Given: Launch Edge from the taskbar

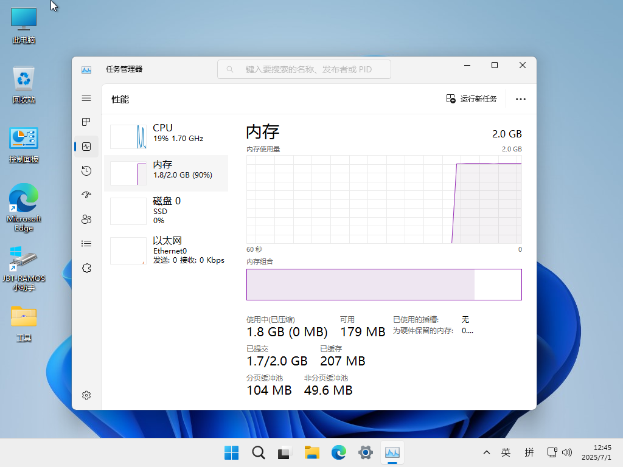Looking at the screenshot, I should (338, 452).
